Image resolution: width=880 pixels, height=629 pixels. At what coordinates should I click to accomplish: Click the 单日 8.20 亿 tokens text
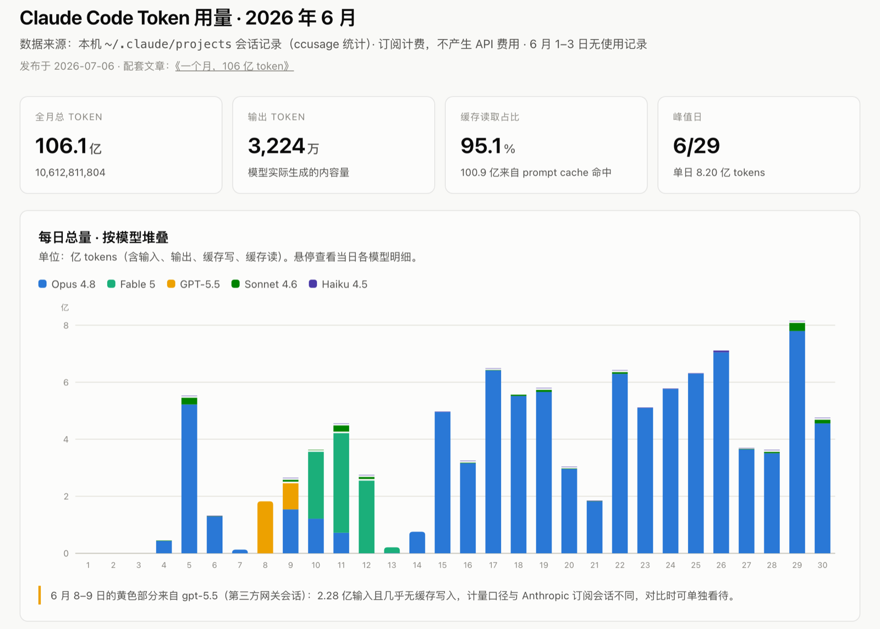pos(719,173)
